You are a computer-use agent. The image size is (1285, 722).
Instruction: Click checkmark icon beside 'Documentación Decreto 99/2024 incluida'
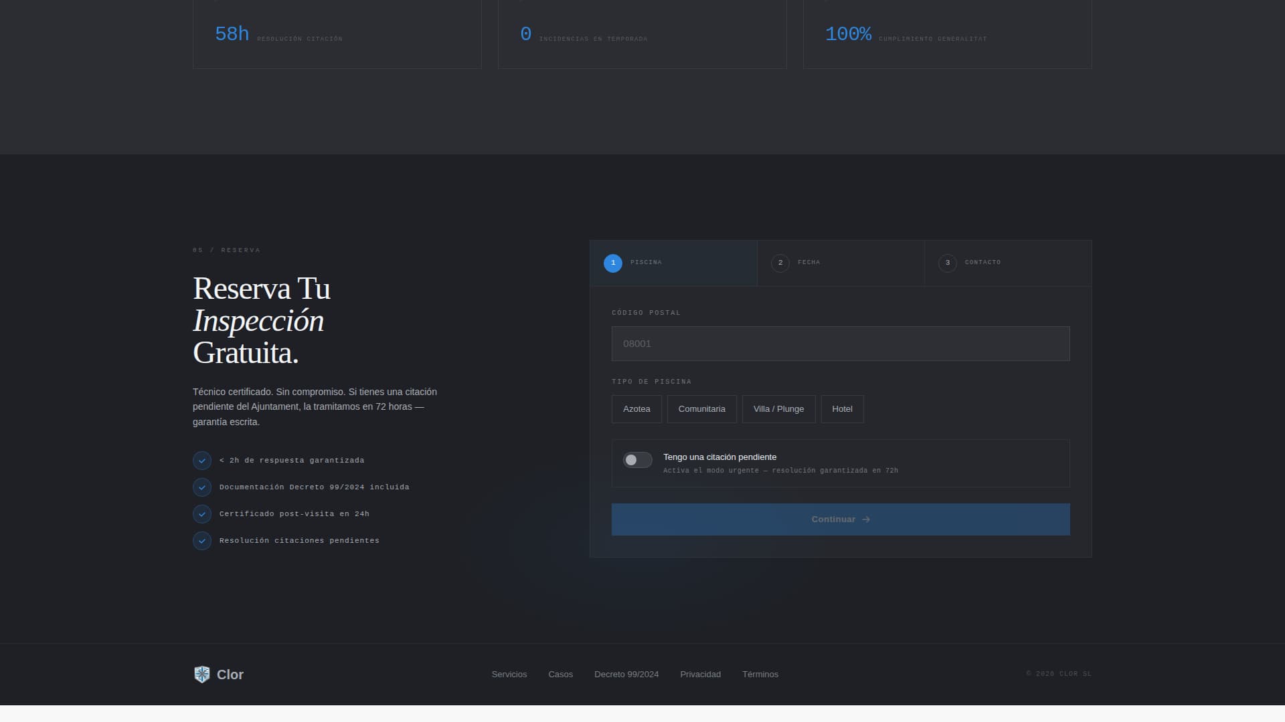(202, 487)
